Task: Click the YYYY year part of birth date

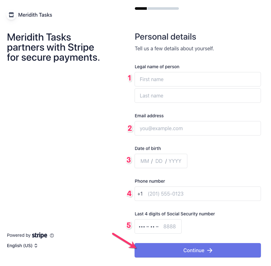Action: coord(175,161)
